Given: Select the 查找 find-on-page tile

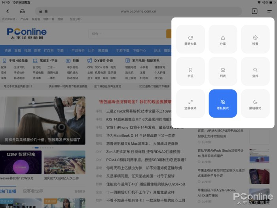Looking at the screenshot, I should click(x=255, y=71).
